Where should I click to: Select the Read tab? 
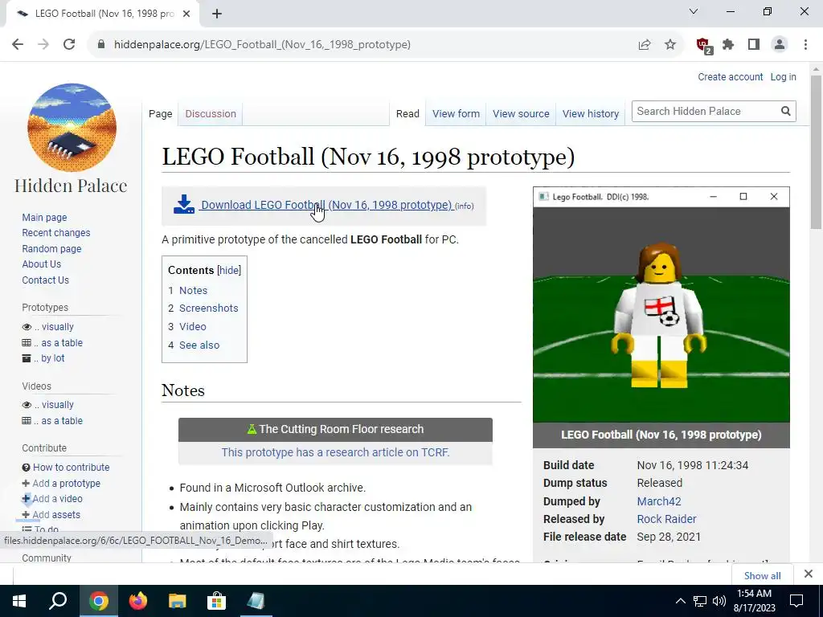(407, 114)
